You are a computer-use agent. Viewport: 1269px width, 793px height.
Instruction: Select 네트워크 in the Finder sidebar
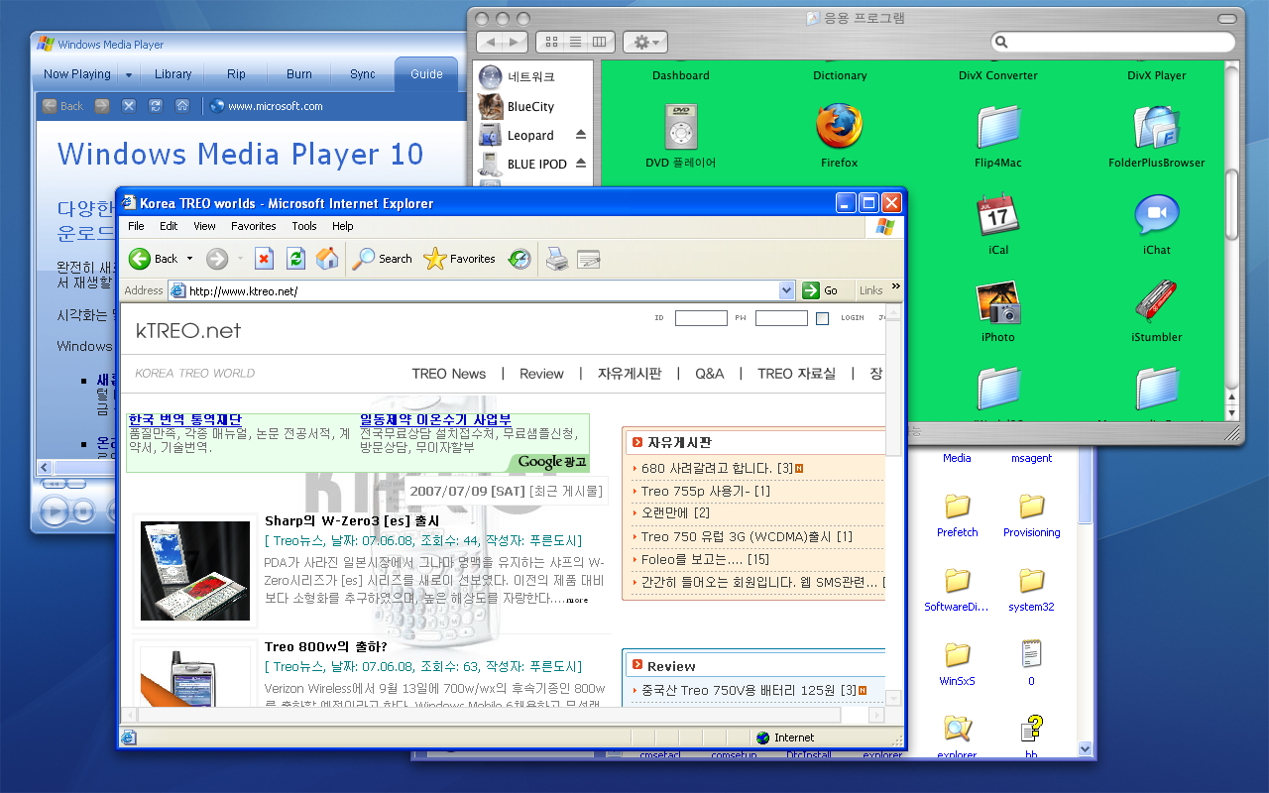click(530, 76)
